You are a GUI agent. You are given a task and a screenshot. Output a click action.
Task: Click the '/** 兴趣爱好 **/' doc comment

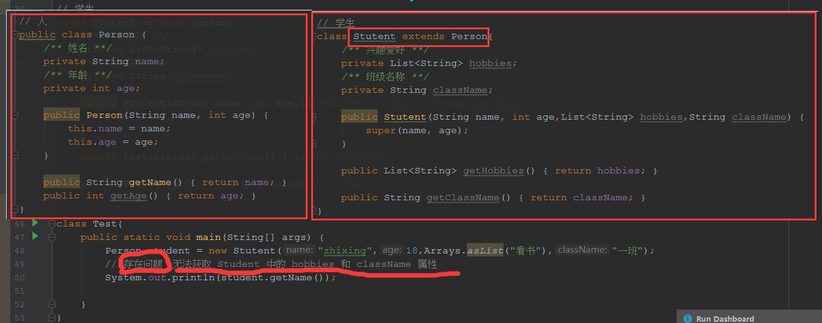click(384, 49)
